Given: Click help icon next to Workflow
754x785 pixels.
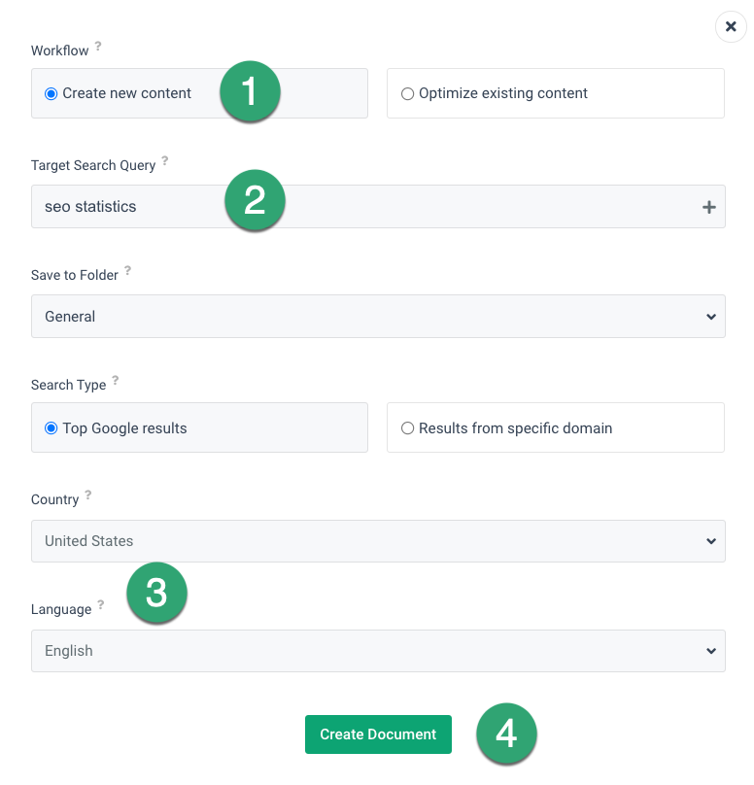Looking at the screenshot, I should [98, 46].
